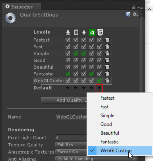
Task: Click the Add Quality Level button
Action: point(64,100)
